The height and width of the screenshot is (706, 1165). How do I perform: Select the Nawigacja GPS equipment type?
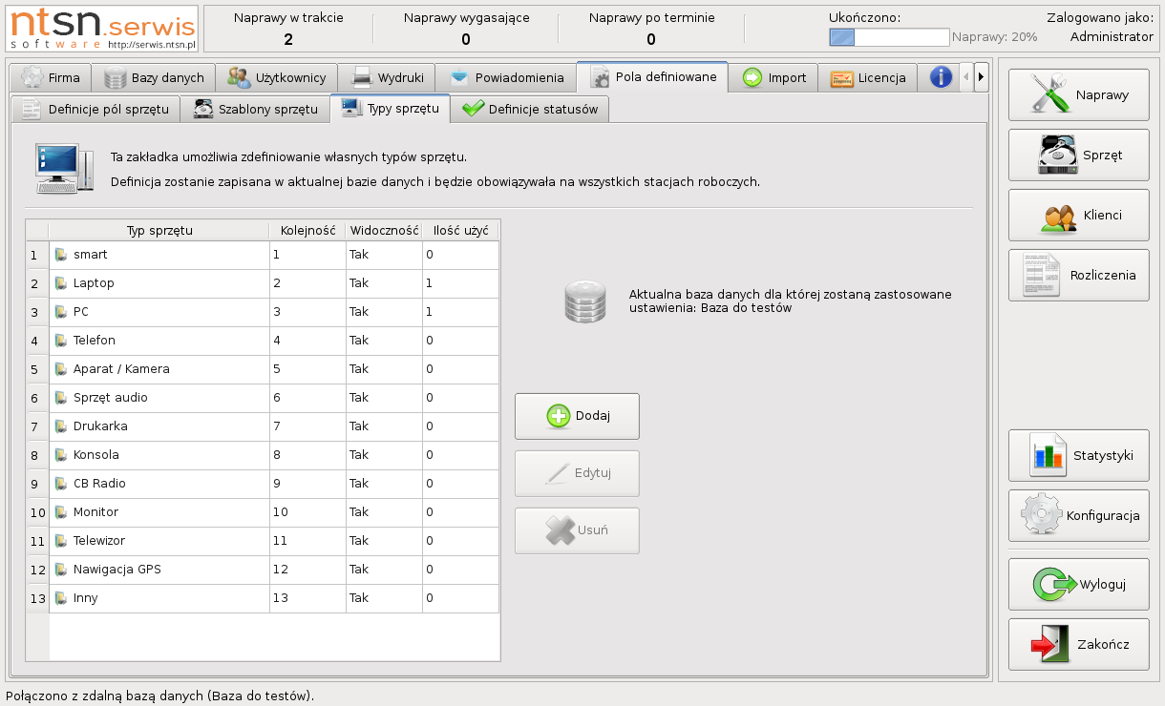pyautogui.click(x=159, y=570)
